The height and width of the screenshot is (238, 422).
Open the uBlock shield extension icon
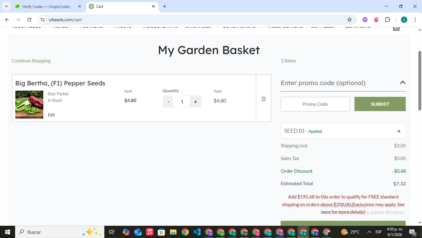coord(376,20)
